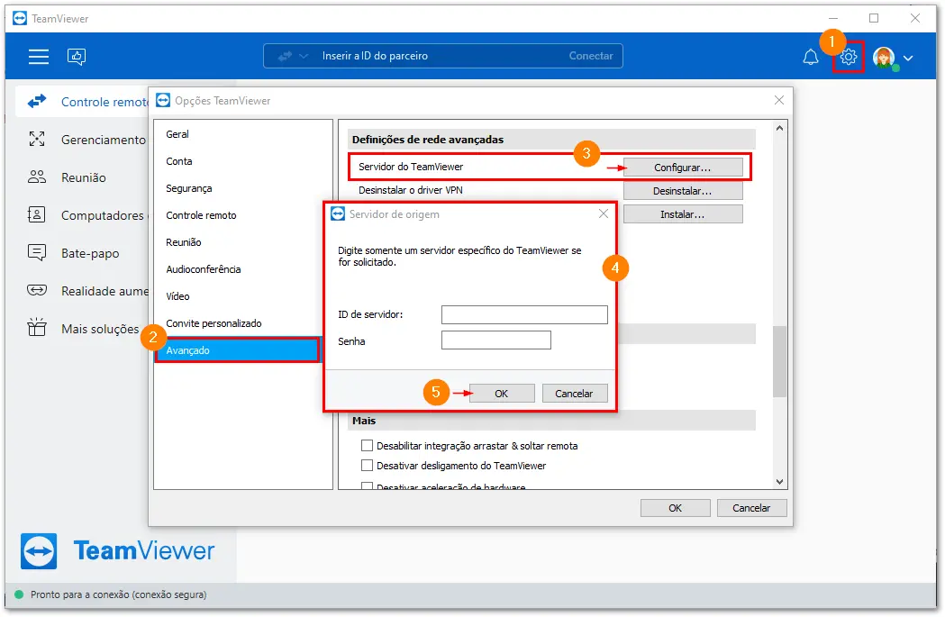
Task: Click the TeamViewer title bar app icon
Action: 20,19
